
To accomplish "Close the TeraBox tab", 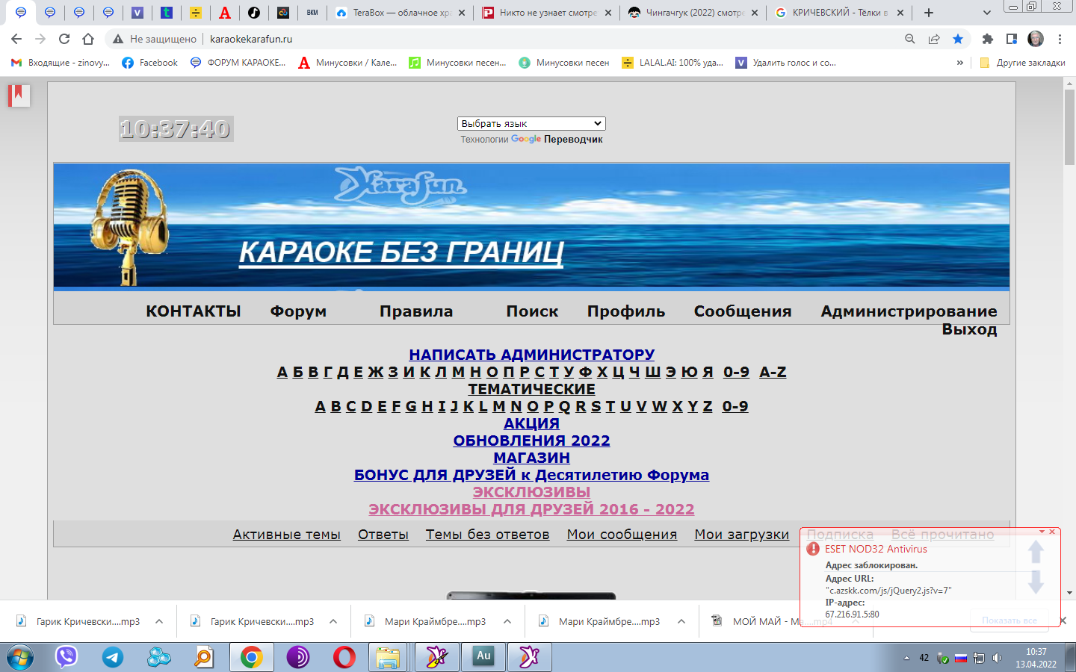I will (461, 13).
